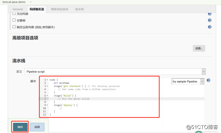Collapse the git checkout stage fold arrow
This screenshot has width=221, height=133.
(47, 86)
